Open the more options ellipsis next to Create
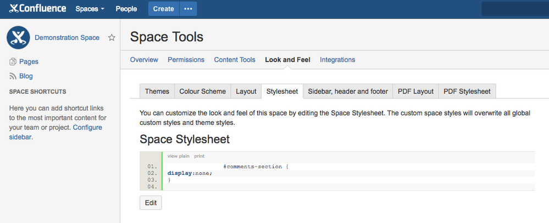Viewport: 549px width, 223px height. tap(188, 9)
